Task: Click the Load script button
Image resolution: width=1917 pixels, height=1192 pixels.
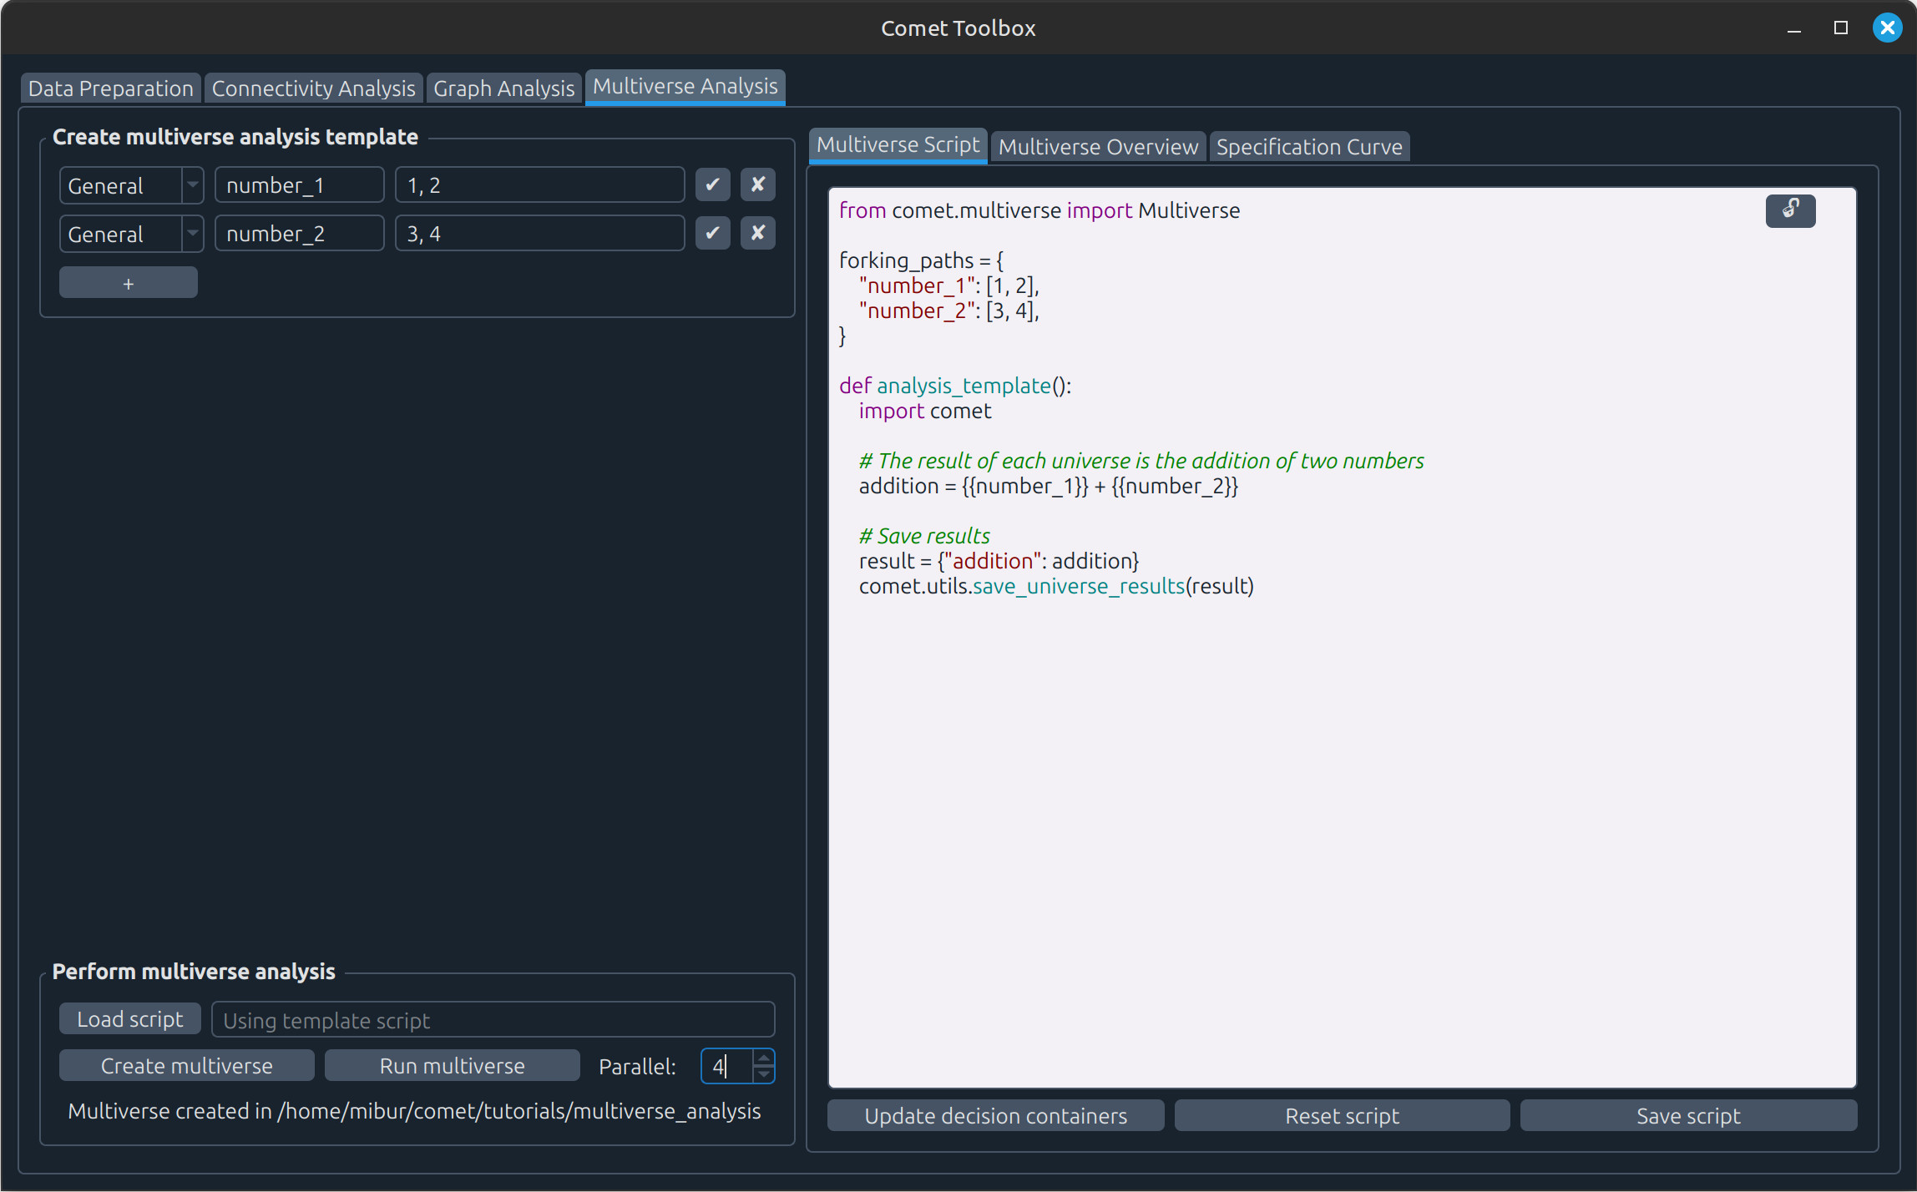Action: click(x=130, y=1019)
